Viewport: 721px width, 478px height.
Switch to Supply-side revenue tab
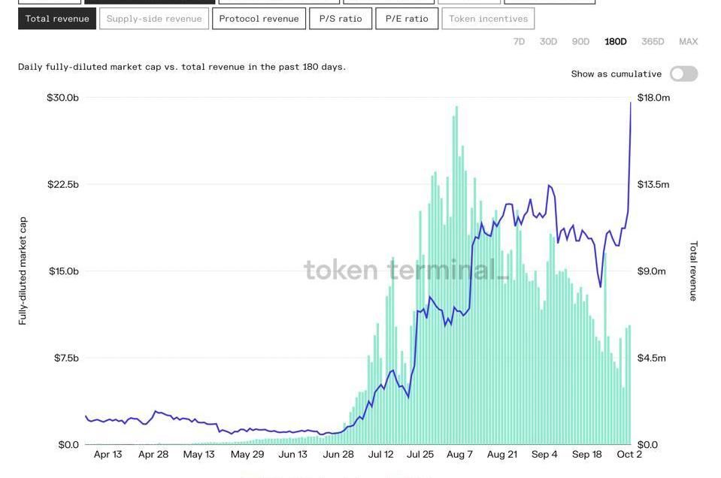click(154, 19)
